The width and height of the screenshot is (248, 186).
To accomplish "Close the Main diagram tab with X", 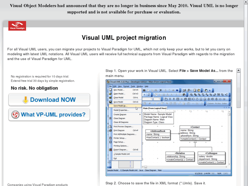I will (229, 108).
